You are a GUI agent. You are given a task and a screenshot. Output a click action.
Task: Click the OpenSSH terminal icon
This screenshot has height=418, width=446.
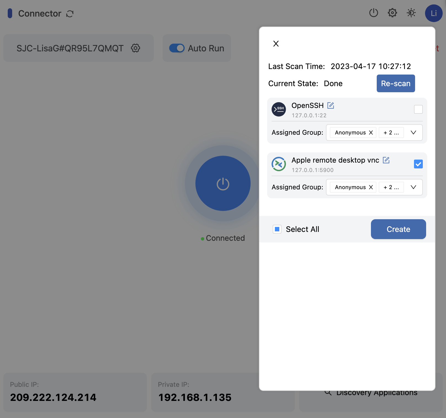point(279,109)
